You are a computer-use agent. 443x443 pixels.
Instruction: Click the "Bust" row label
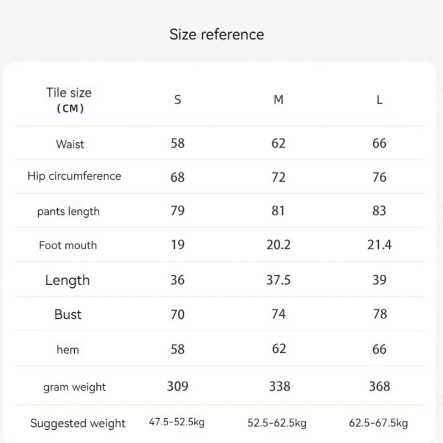point(68,315)
